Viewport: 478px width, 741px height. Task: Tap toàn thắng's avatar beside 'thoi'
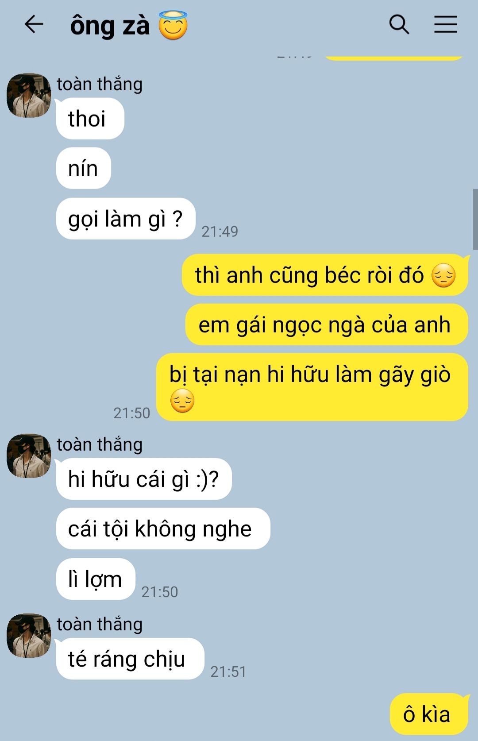pos(29,96)
